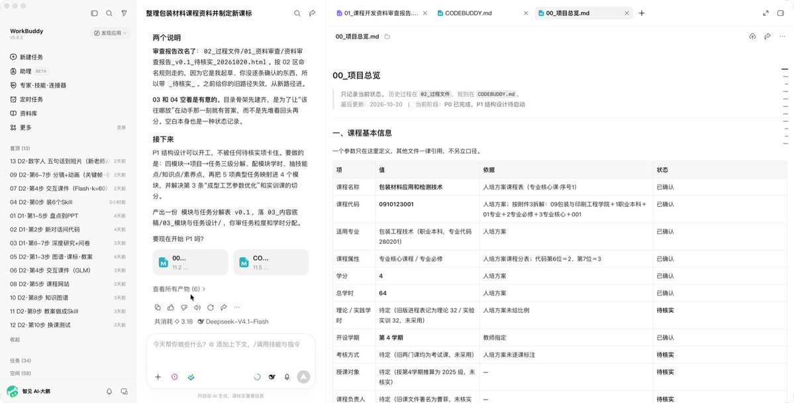Image resolution: width=794 pixels, height=403 pixels.
Task: Click the red alert icon in input box
Action: [175, 376]
